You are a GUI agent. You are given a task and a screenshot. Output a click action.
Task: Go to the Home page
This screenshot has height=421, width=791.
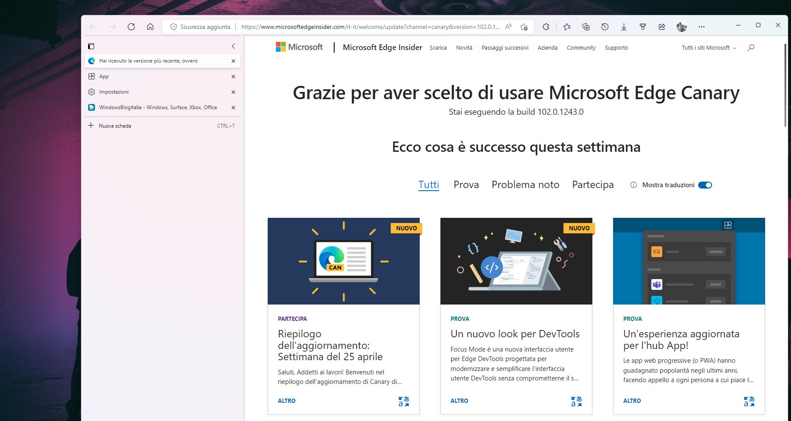point(150,27)
